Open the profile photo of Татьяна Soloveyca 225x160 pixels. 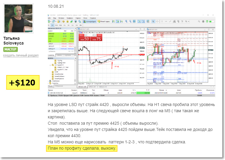tap(18, 18)
